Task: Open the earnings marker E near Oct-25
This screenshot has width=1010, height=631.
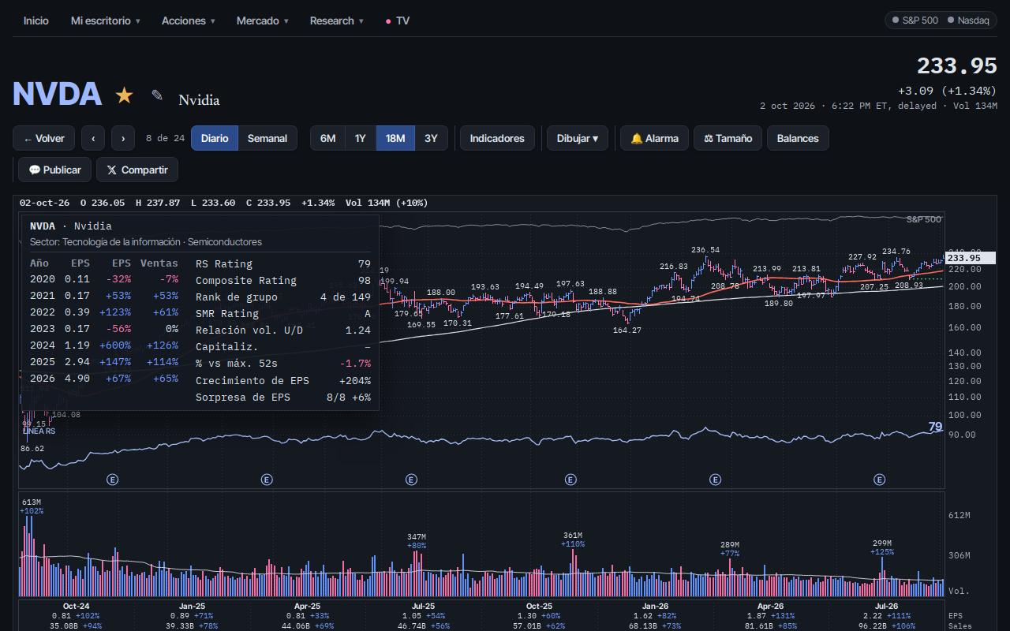Action: (570, 480)
